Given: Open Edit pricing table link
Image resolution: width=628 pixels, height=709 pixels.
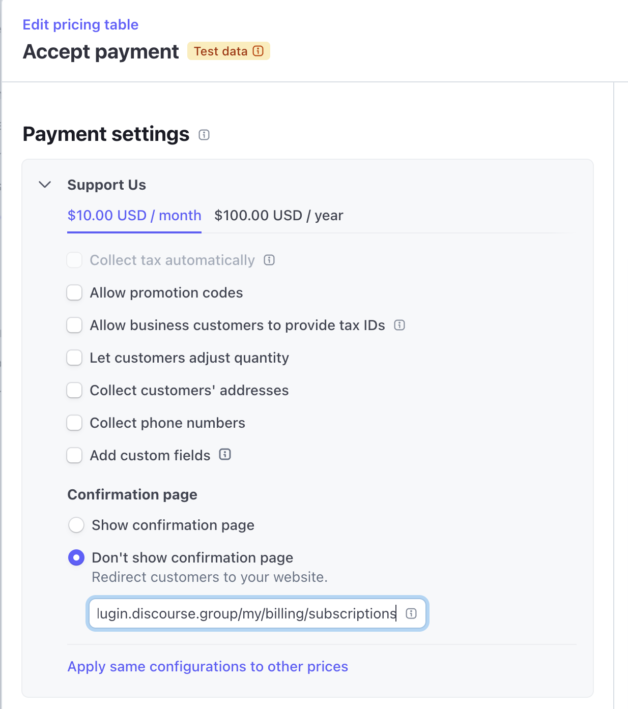Looking at the screenshot, I should coord(80,24).
